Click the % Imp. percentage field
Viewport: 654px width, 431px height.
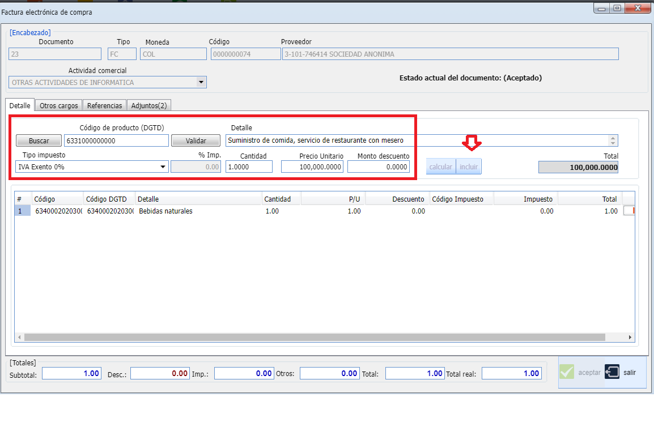pos(196,167)
